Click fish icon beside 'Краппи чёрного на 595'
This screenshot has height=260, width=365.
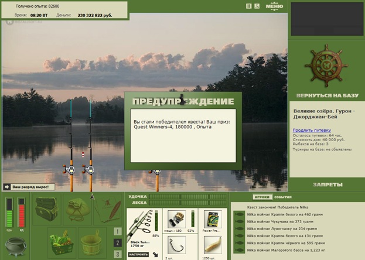pyautogui.click(x=239, y=243)
